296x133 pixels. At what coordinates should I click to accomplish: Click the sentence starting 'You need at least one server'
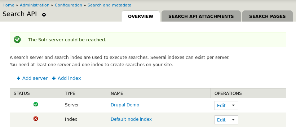91,65
